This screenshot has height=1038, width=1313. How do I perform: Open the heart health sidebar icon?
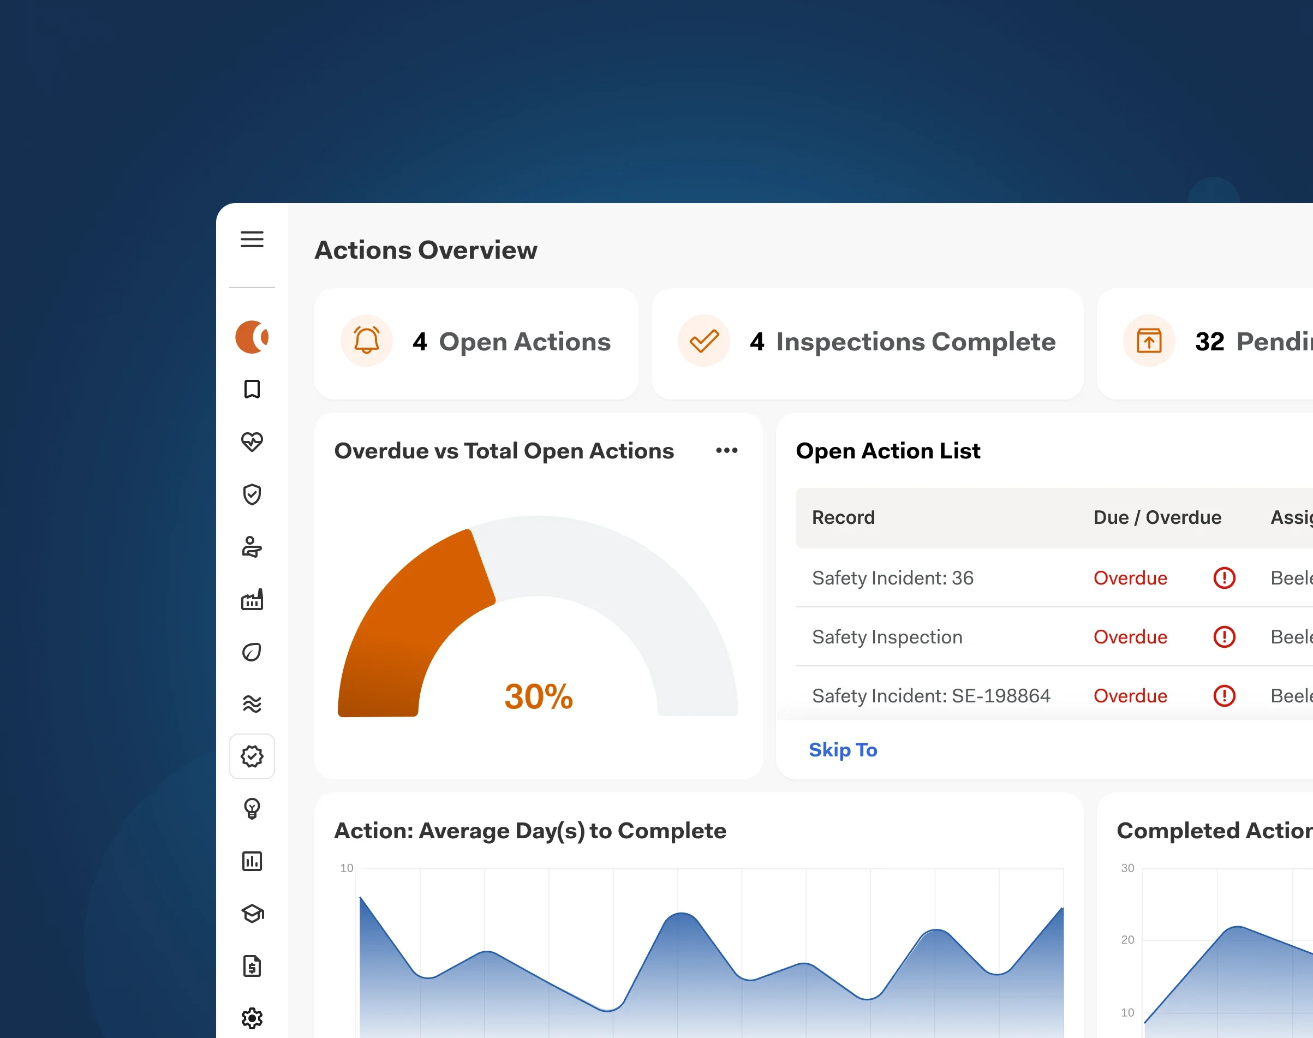252,442
